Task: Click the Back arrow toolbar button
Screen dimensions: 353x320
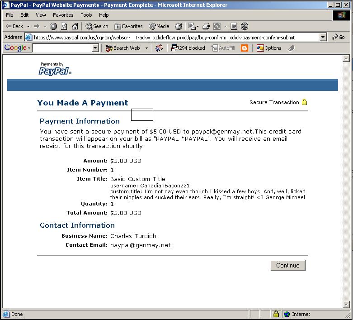Action: tap(14, 26)
